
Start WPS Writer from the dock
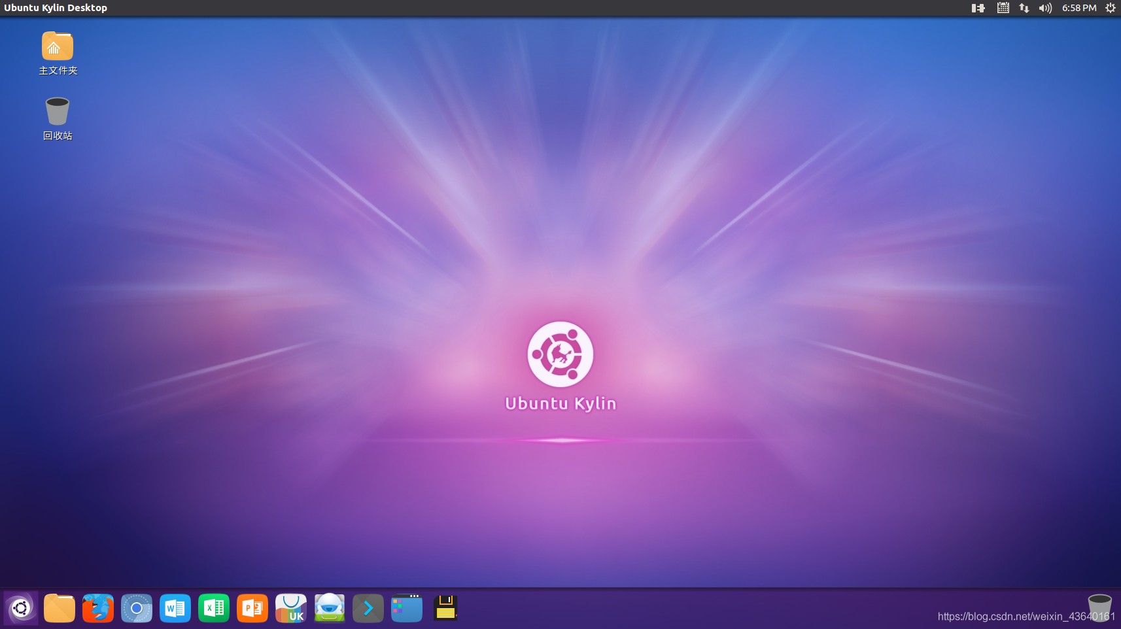pos(175,609)
